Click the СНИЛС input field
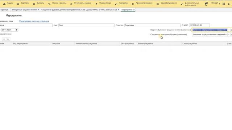The height and width of the screenshot is (130, 232). 199,25
